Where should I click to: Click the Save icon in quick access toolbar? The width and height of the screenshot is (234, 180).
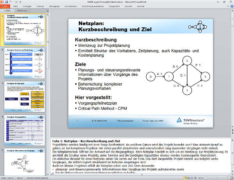(7, 2)
